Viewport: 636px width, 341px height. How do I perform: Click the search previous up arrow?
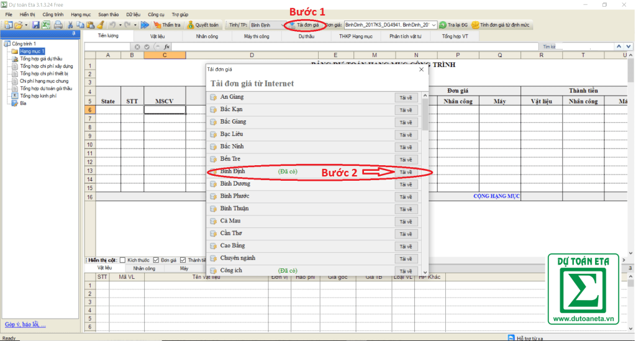(x=619, y=47)
